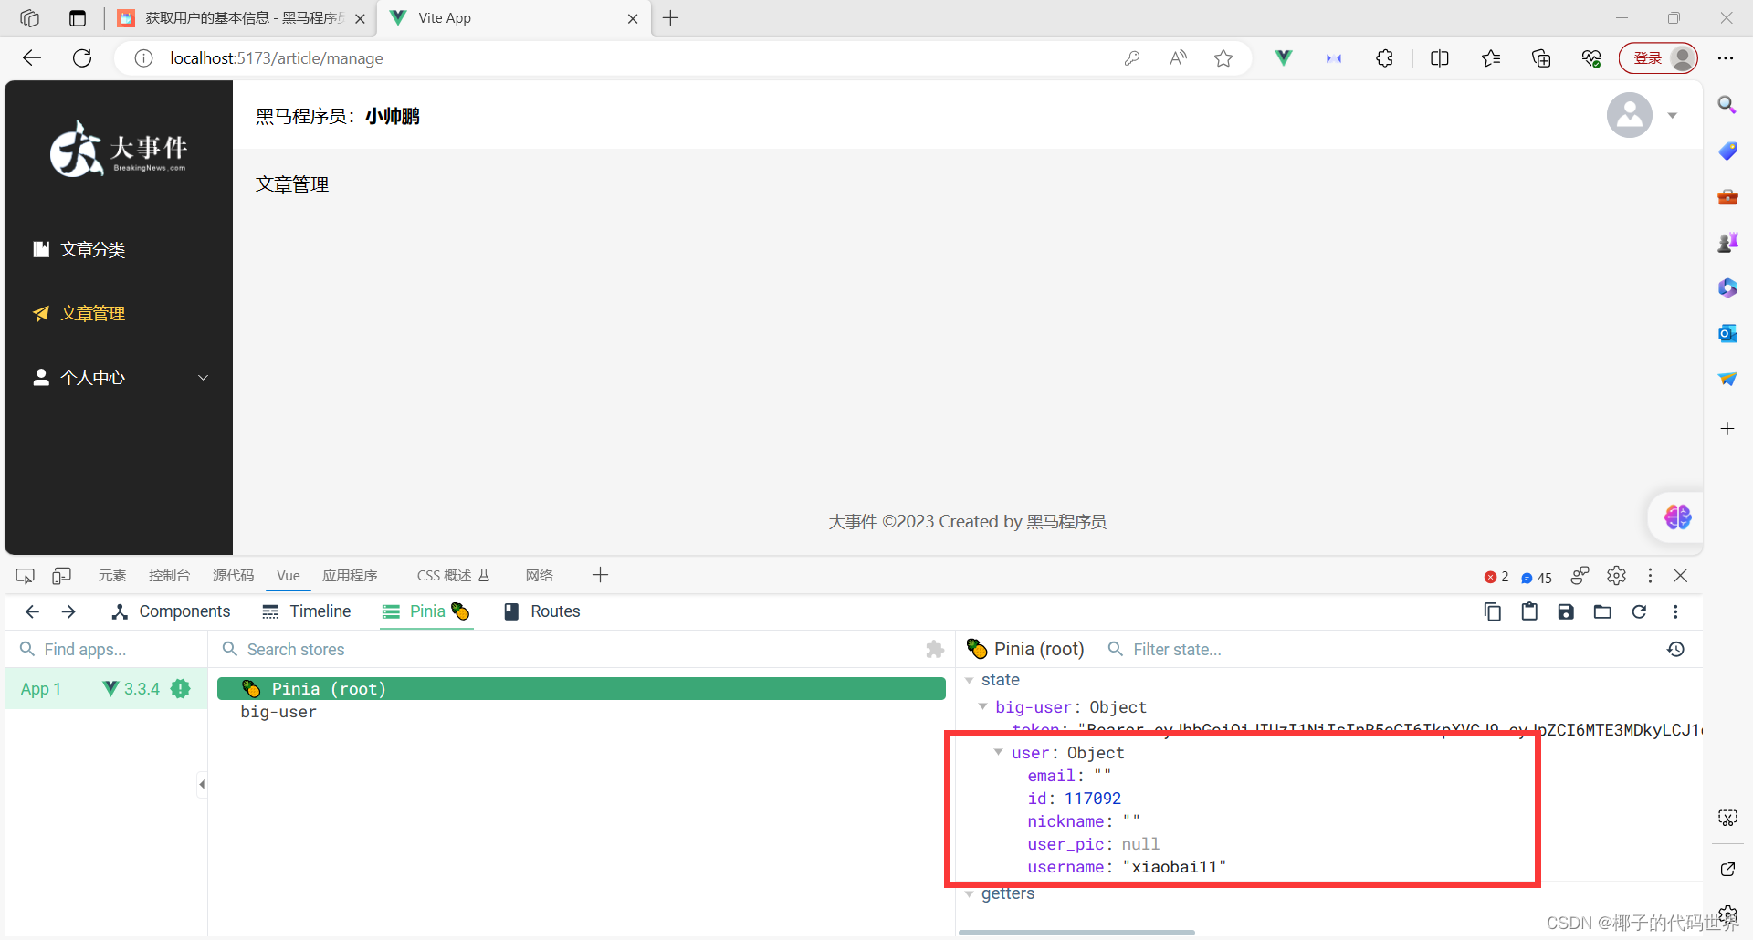Show the 2 errors indicator in devtools
The width and height of the screenshot is (1753, 940).
pyautogui.click(x=1496, y=577)
